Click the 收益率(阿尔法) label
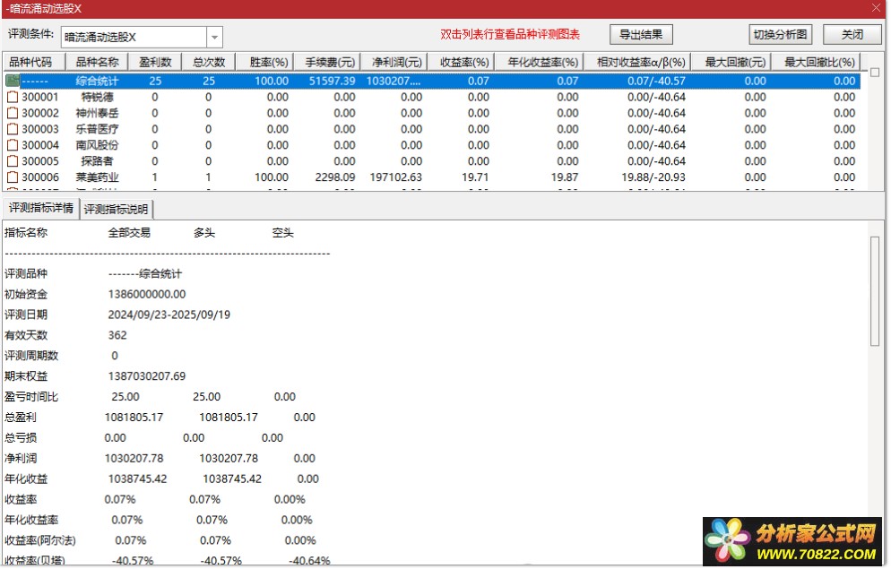The width and height of the screenshot is (891, 569). [x=39, y=540]
